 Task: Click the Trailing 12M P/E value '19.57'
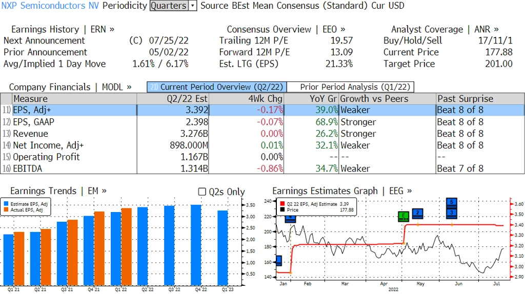341,40
